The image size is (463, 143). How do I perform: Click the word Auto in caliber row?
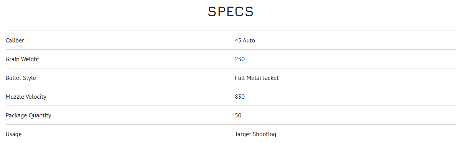(x=249, y=41)
